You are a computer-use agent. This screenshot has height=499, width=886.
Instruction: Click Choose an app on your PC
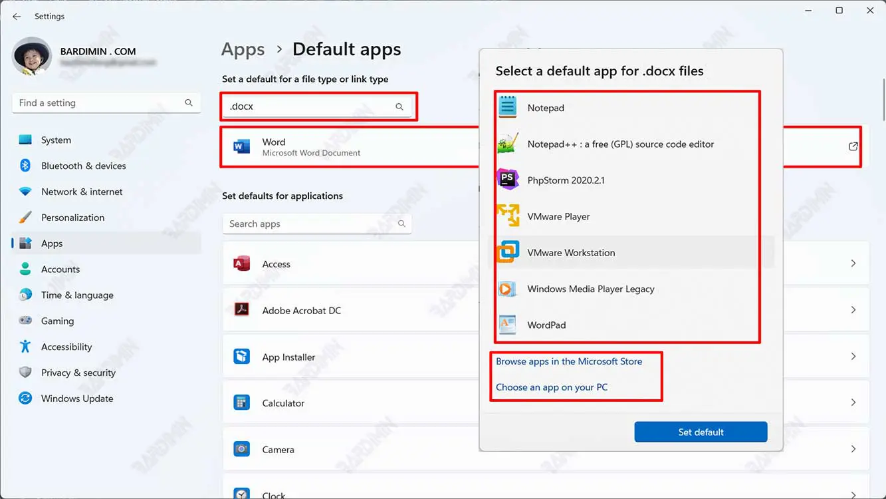[x=552, y=387]
